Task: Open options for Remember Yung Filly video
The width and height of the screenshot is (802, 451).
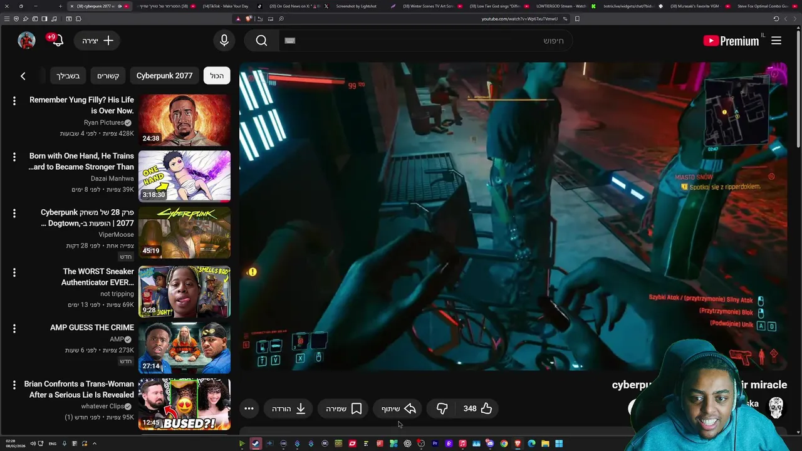Action: click(x=14, y=101)
